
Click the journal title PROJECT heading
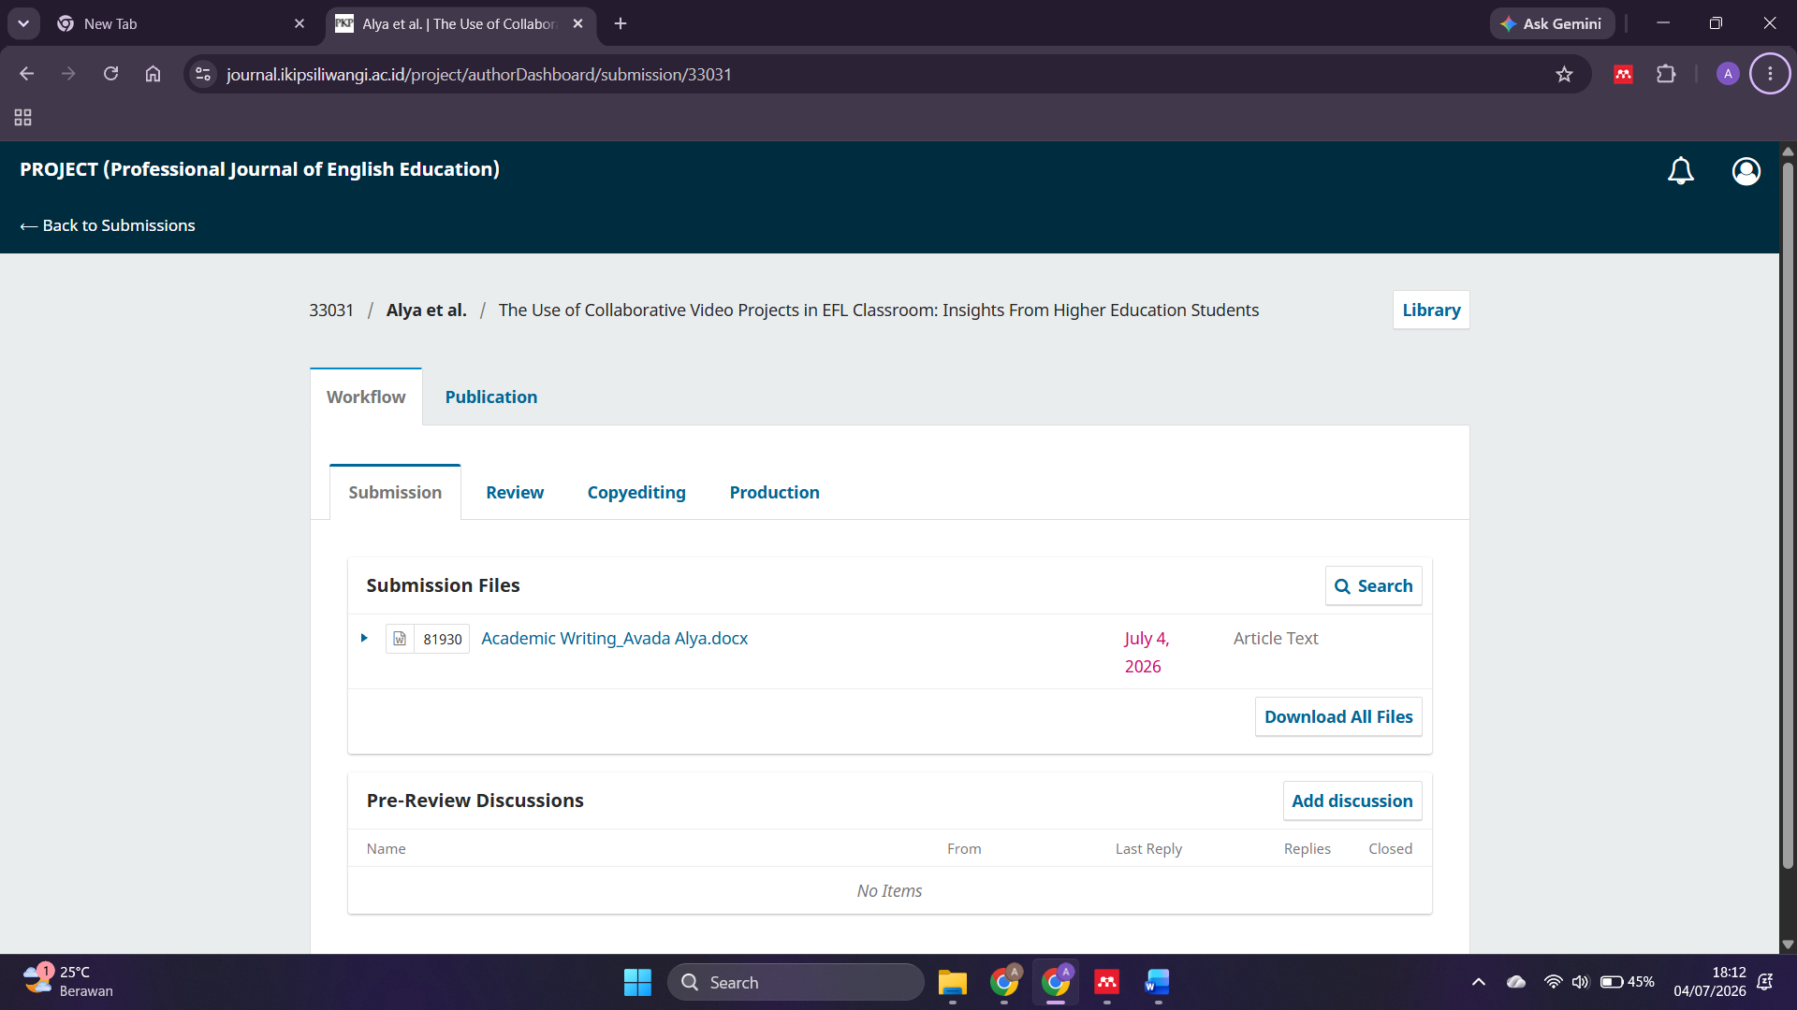(260, 169)
